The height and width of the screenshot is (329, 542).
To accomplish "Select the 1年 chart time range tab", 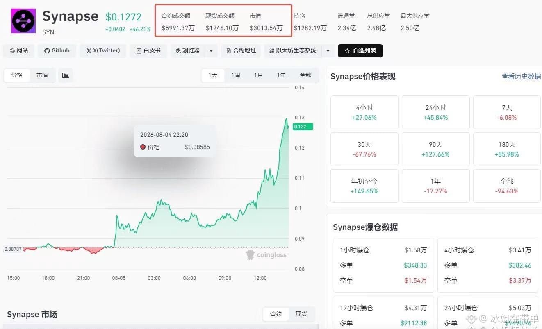I will coord(281,75).
